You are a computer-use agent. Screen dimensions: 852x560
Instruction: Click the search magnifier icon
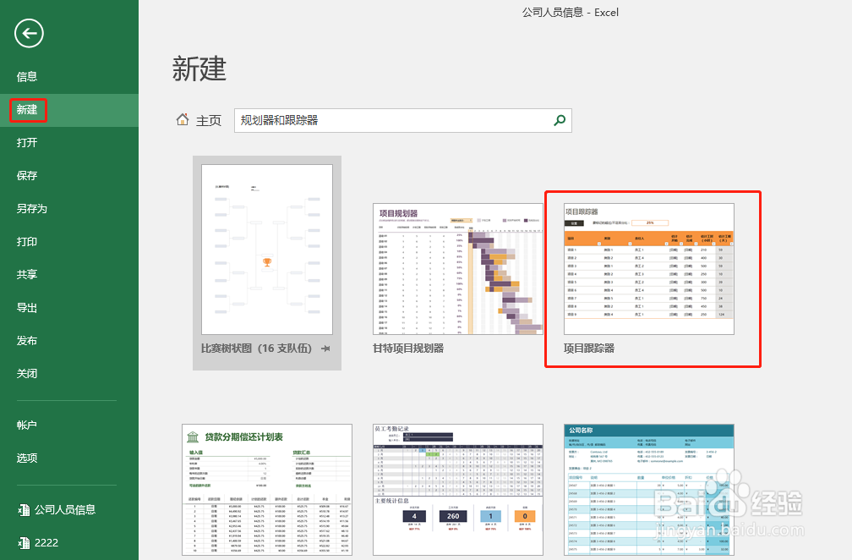(560, 120)
